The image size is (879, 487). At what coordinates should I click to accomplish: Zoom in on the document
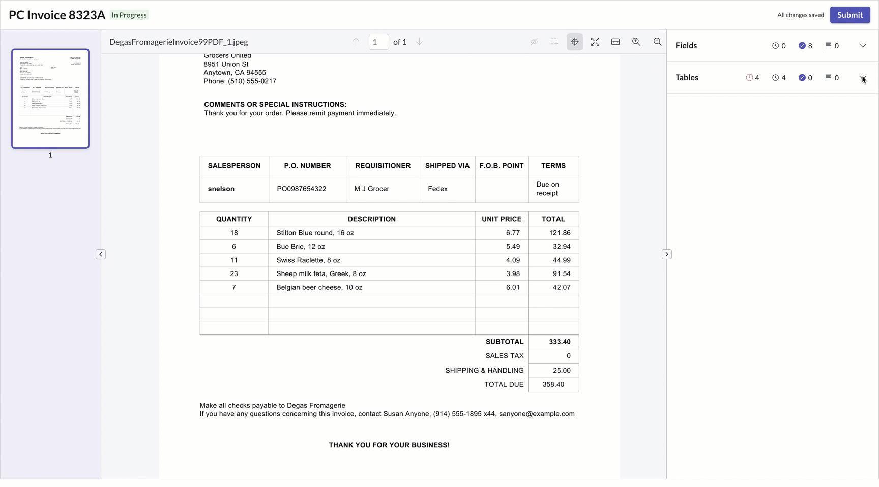point(636,42)
